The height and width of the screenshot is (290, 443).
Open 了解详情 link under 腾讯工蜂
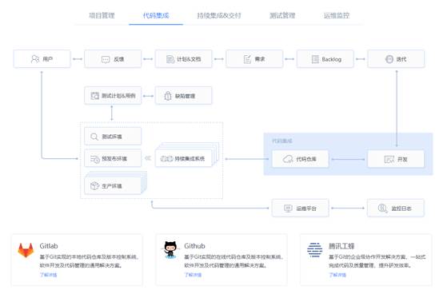(337, 275)
